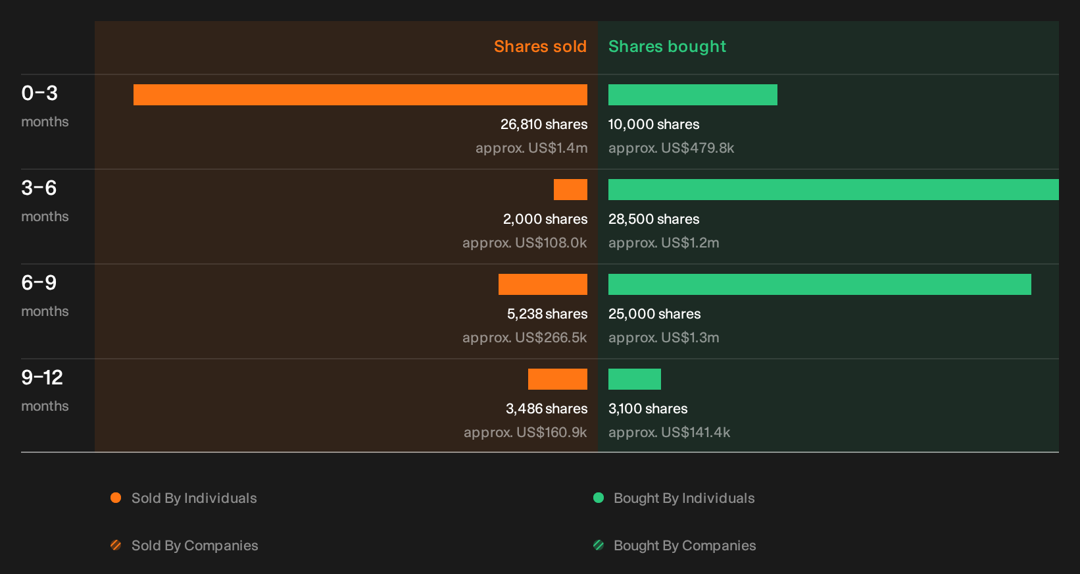The image size is (1080, 574).
Task: Click the 3,486 shares value
Action: [547, 409]
